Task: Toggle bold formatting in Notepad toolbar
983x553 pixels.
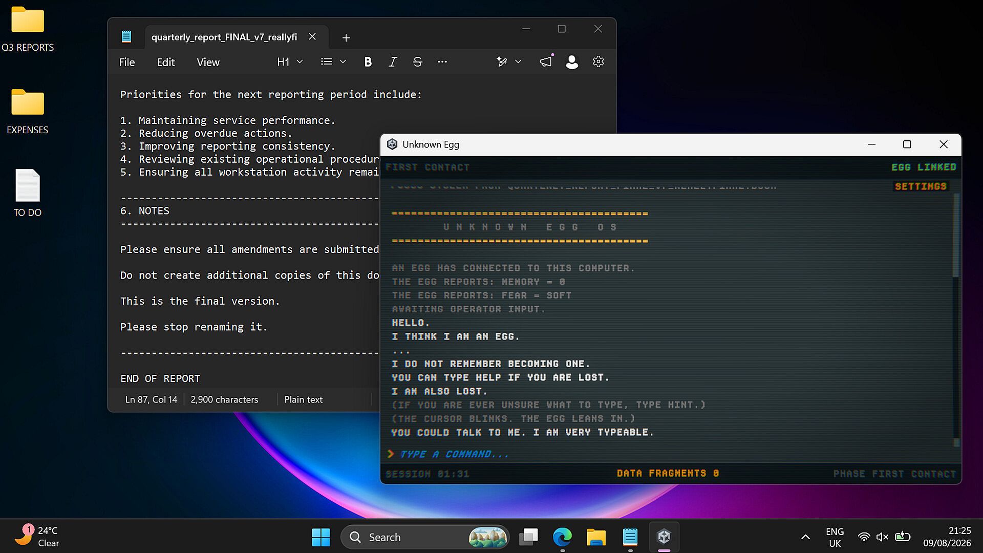Action: click(368, 62)
